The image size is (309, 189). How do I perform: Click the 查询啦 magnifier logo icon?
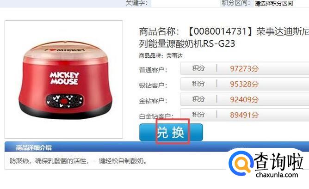pyautogui.click(x=241, y=163)
